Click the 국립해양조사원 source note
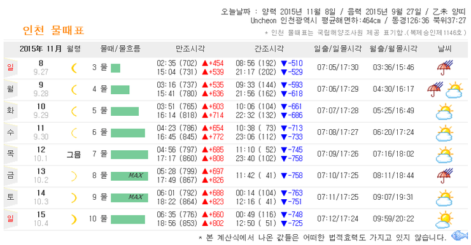 point(365,32)
